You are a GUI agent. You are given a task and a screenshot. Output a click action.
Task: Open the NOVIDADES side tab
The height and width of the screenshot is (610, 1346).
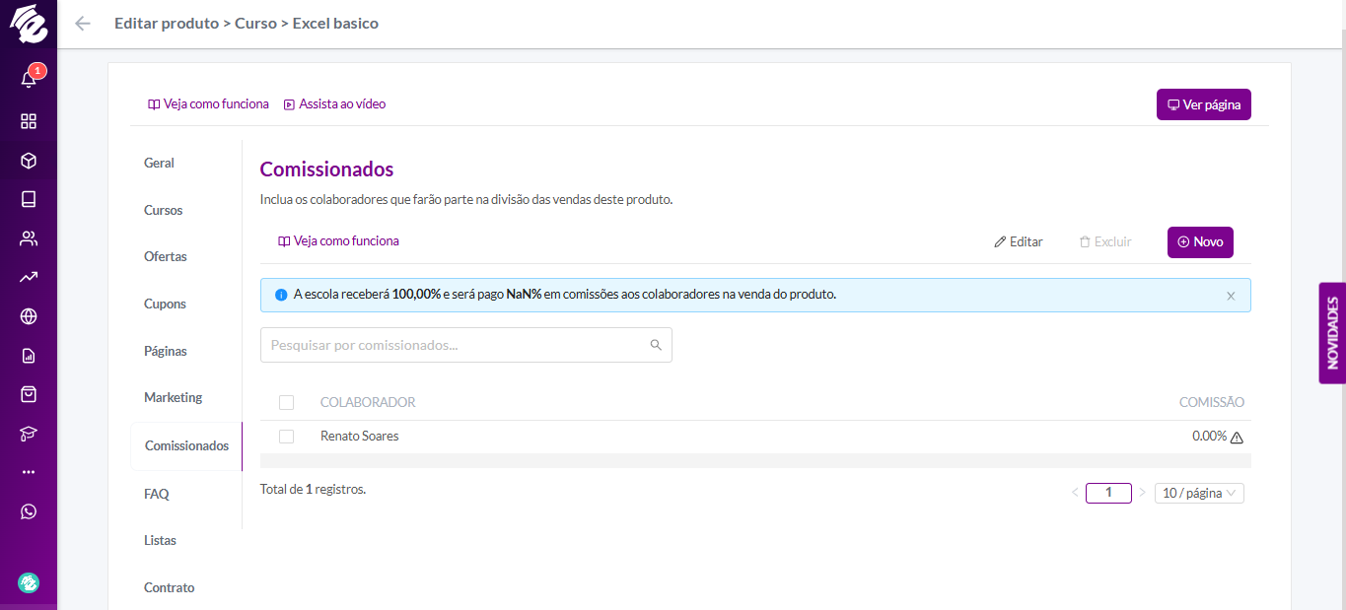pos(1332,333)
